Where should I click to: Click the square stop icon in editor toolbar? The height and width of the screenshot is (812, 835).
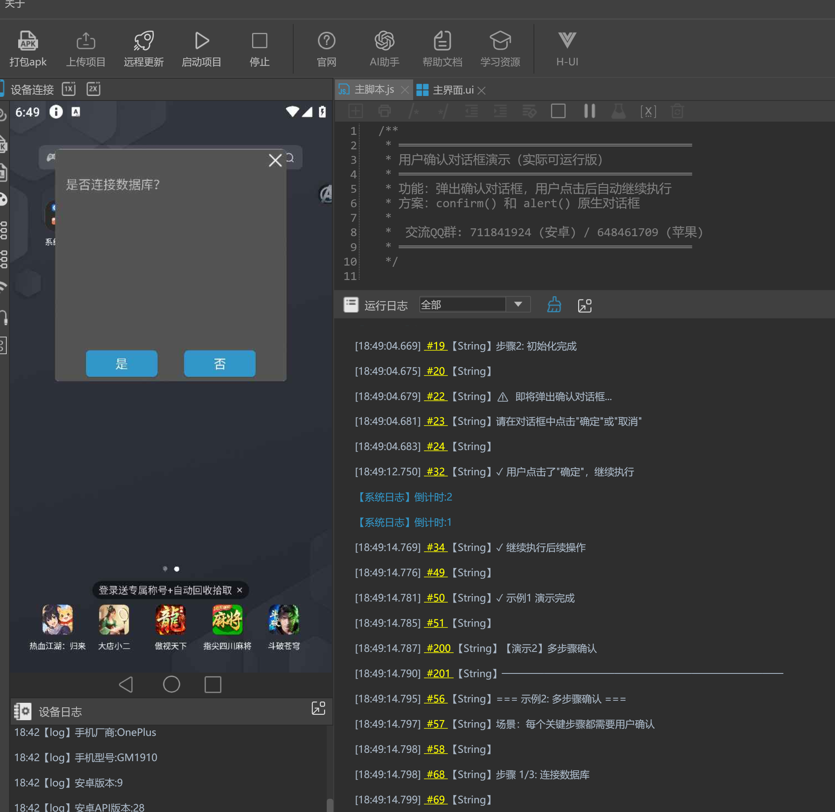[x=558, y=111]
